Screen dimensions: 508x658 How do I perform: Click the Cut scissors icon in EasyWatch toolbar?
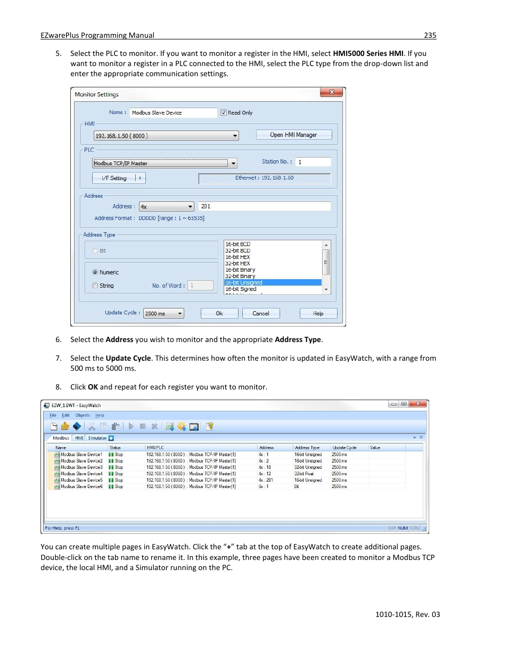click(x=92, y=426)
